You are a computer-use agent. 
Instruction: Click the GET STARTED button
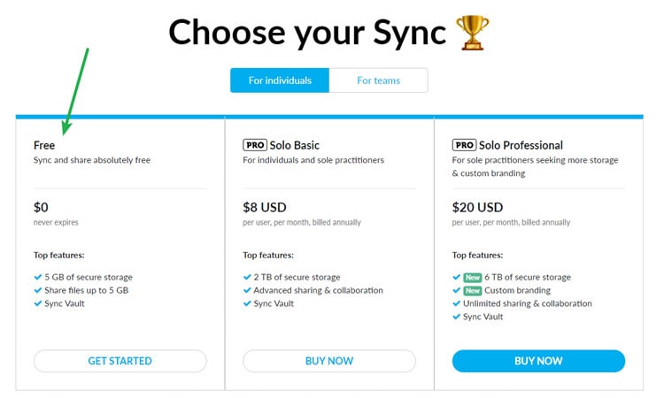point(120,361)
